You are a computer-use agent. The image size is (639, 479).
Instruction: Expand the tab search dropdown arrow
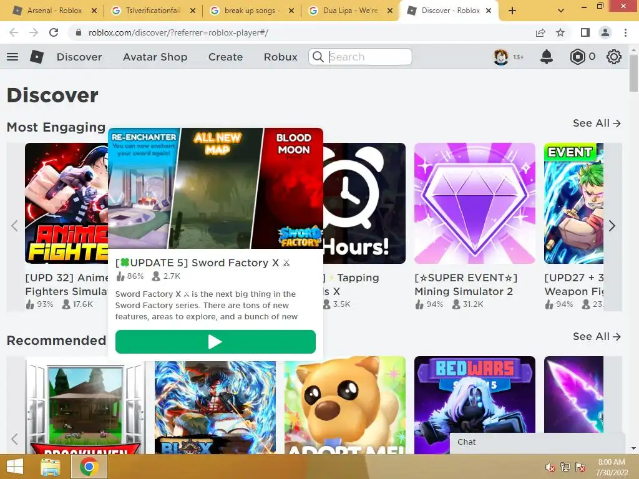pos(561,11)
